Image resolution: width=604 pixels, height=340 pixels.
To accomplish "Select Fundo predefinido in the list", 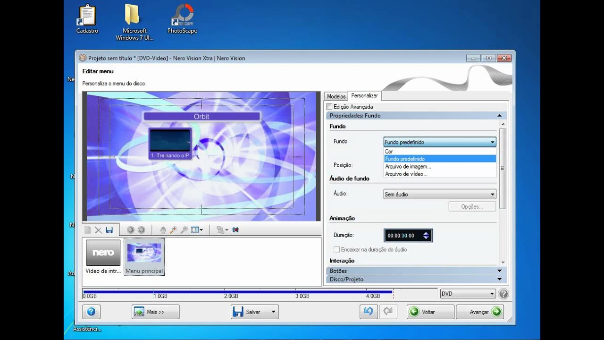I will click(440, 159).
